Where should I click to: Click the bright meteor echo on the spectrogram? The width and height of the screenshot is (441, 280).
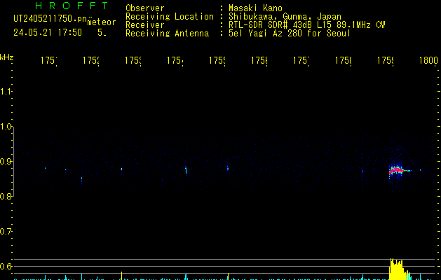tap(397, 170)
